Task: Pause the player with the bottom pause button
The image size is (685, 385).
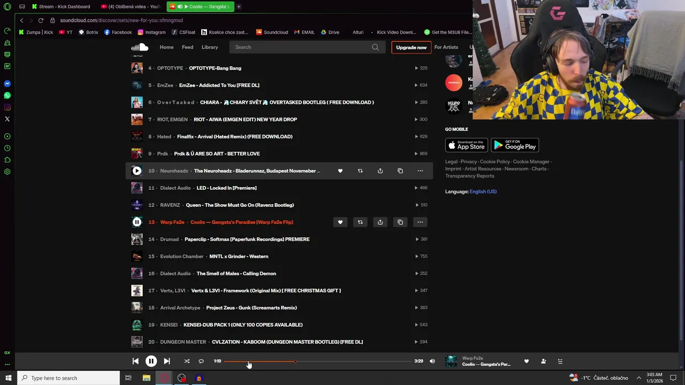Action: pos(151,361)
